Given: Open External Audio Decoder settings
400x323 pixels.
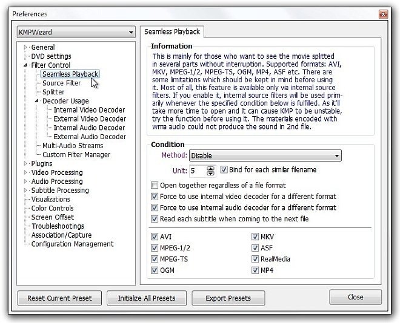Looking at the screenshot, I should tap(90, 137).
